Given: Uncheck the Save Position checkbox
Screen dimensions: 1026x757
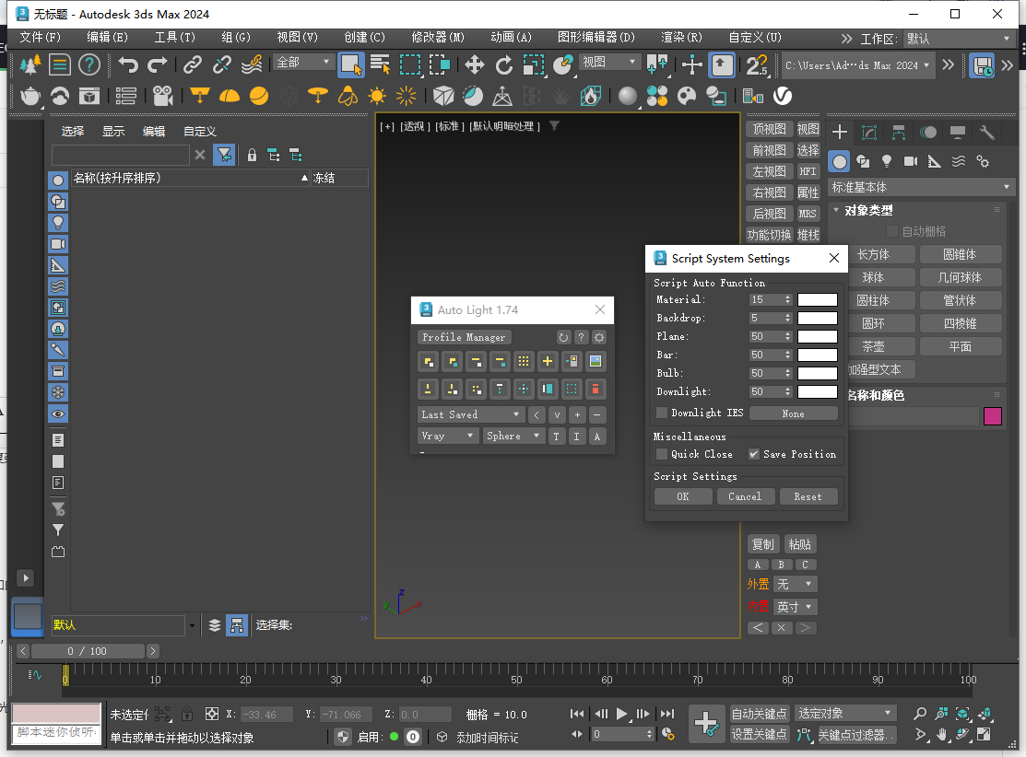Looking at the screenshot, I should tap(754, 454).
